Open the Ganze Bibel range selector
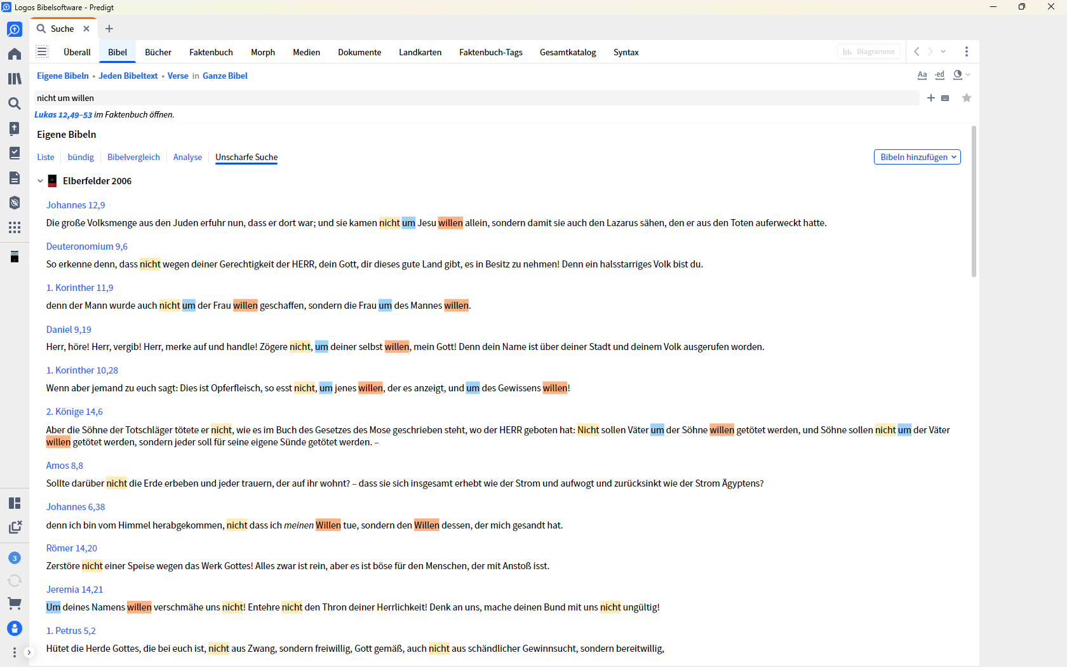The width and height of the screenshot is (1067, 667). 225,76
